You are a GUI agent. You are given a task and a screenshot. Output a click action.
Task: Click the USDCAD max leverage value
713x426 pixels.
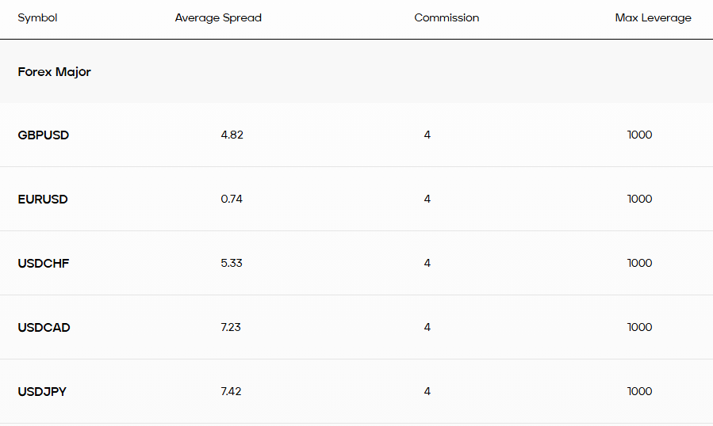(x=639, y=328)
